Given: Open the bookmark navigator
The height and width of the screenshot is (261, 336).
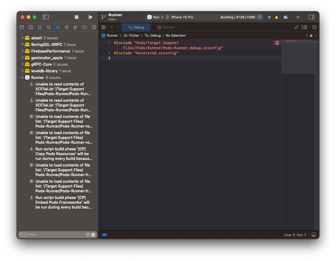Looking at the screenshot, I should (x=40, y=27).
